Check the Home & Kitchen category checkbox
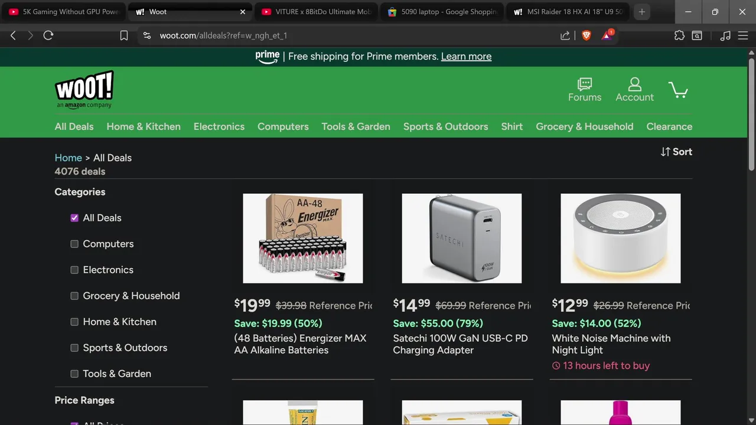The image size is (756, 425). pyautogui.click(x=74, y=322)
